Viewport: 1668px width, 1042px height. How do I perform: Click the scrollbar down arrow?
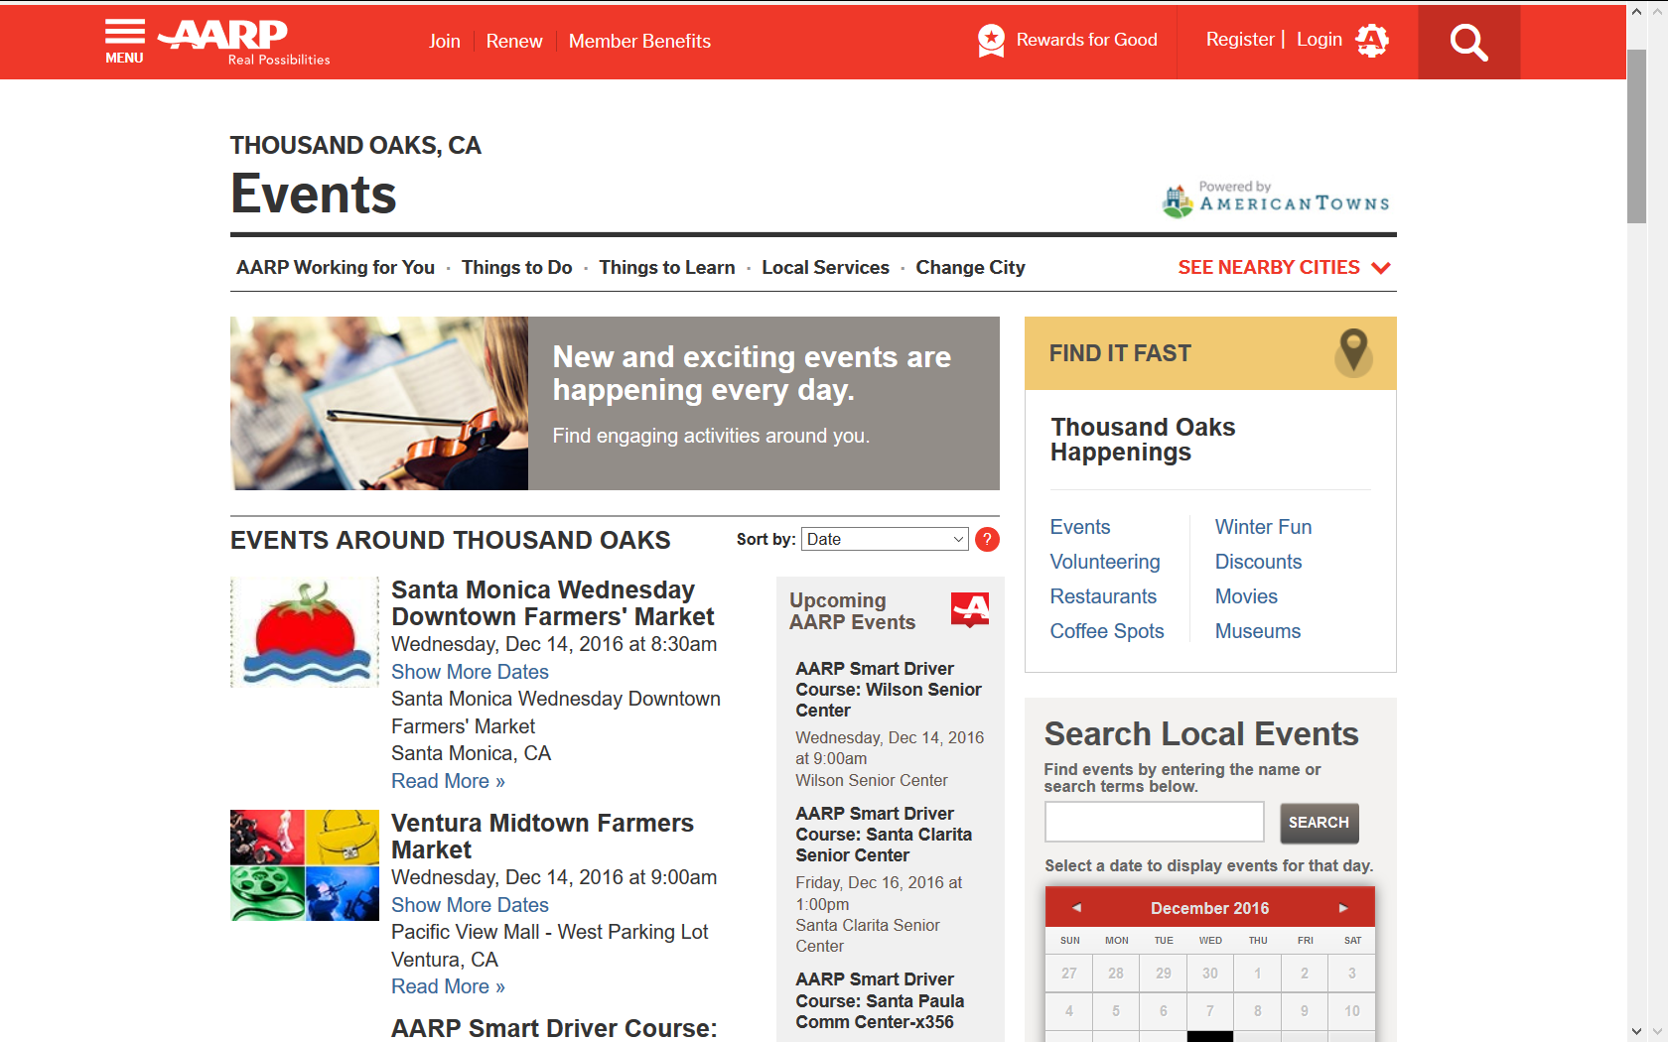pyautogui.click(x=1636, y=1031)
